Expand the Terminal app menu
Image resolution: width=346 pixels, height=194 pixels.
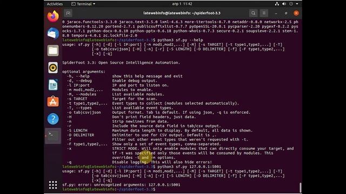83,4
